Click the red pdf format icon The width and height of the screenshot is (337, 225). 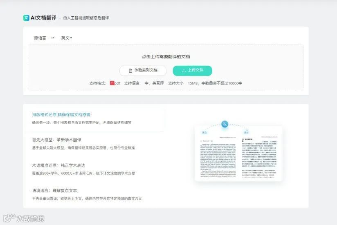pyautogui.click(x=112, y=83)
